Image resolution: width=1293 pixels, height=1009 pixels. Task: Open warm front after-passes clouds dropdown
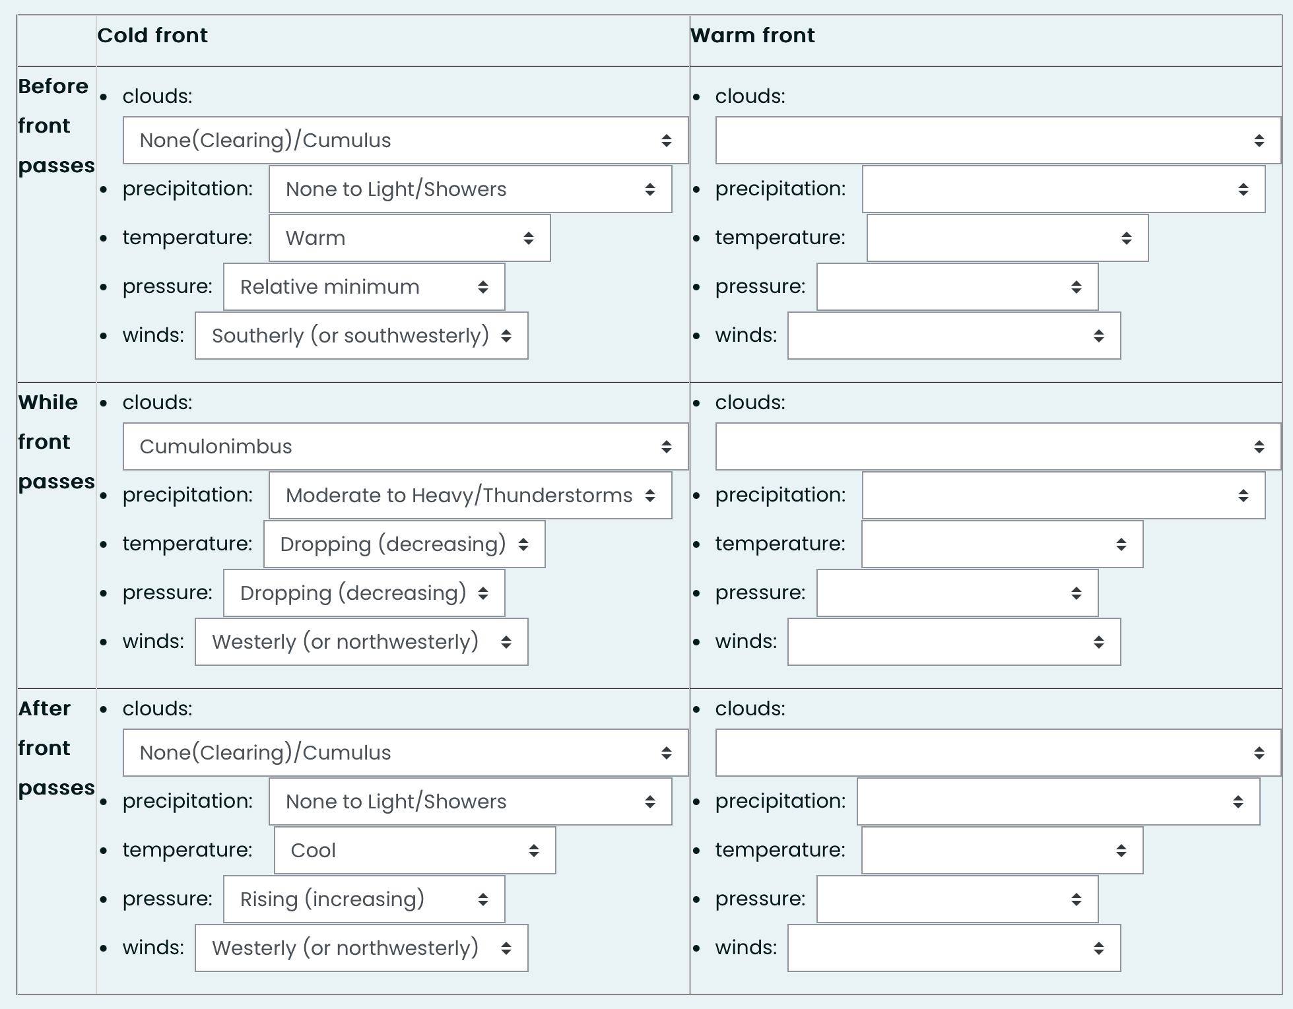[x=998, y=753]
